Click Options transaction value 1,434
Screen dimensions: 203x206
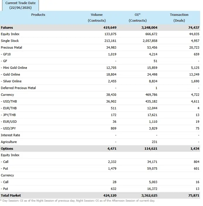click(x=195, y=149)
